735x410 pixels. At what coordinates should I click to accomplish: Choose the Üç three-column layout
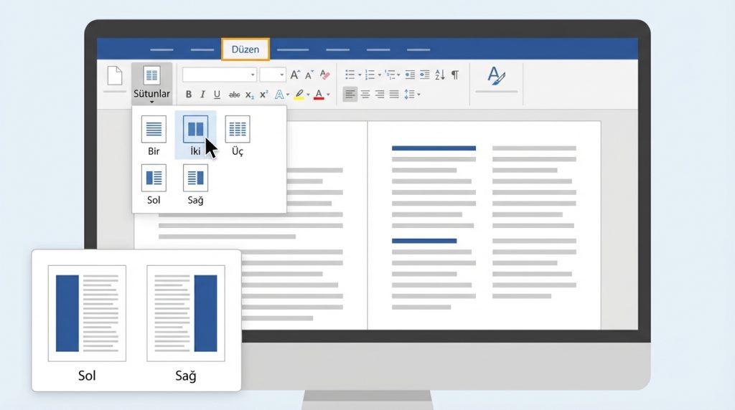click(x=238, y=135)
